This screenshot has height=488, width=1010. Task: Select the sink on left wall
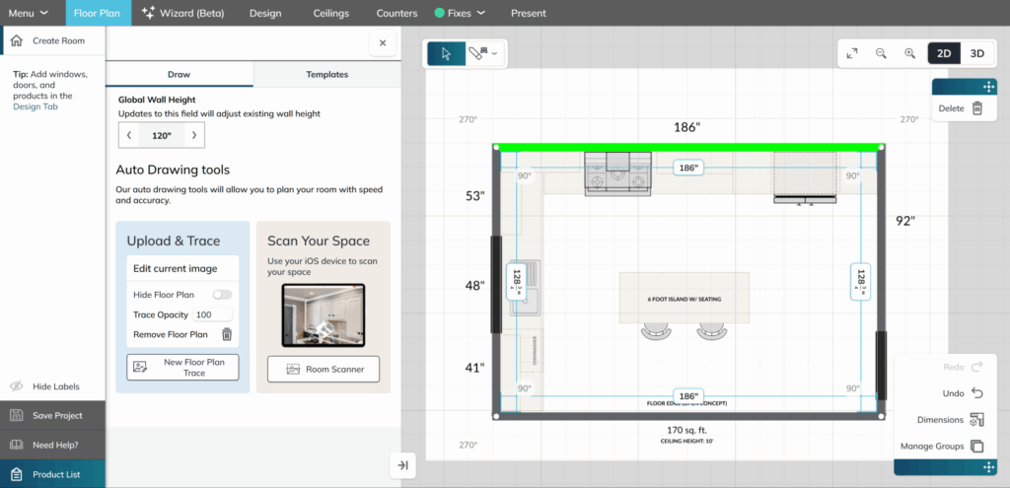(x=526, y=288)
